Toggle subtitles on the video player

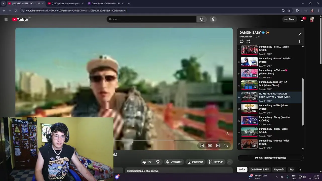pos(202,146)
